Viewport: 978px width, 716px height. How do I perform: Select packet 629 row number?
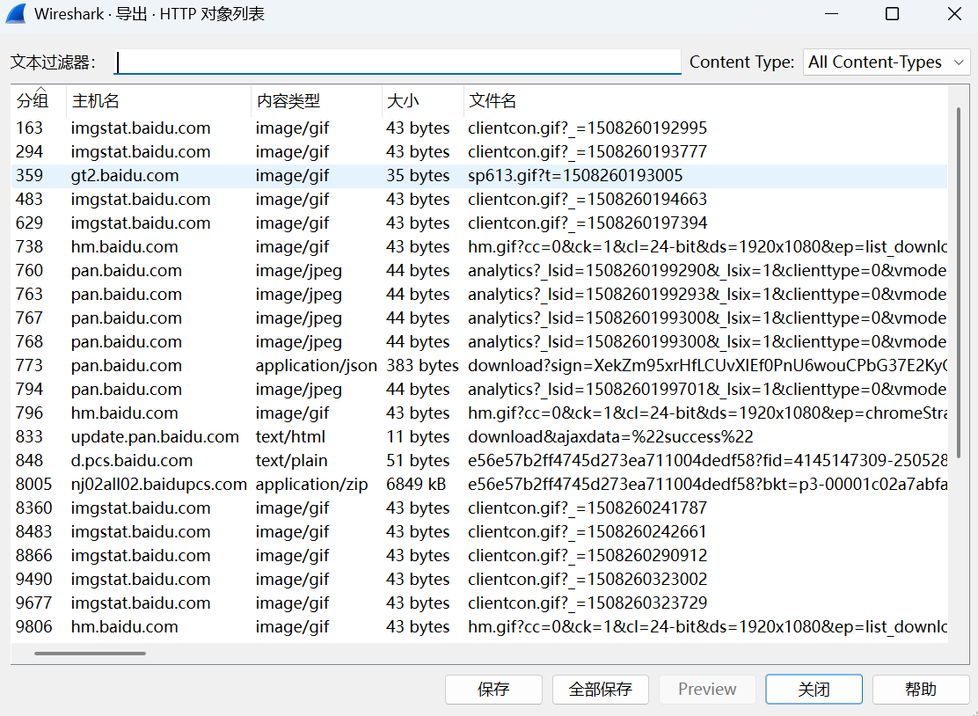pyautogui.click(x=29, y=223)
